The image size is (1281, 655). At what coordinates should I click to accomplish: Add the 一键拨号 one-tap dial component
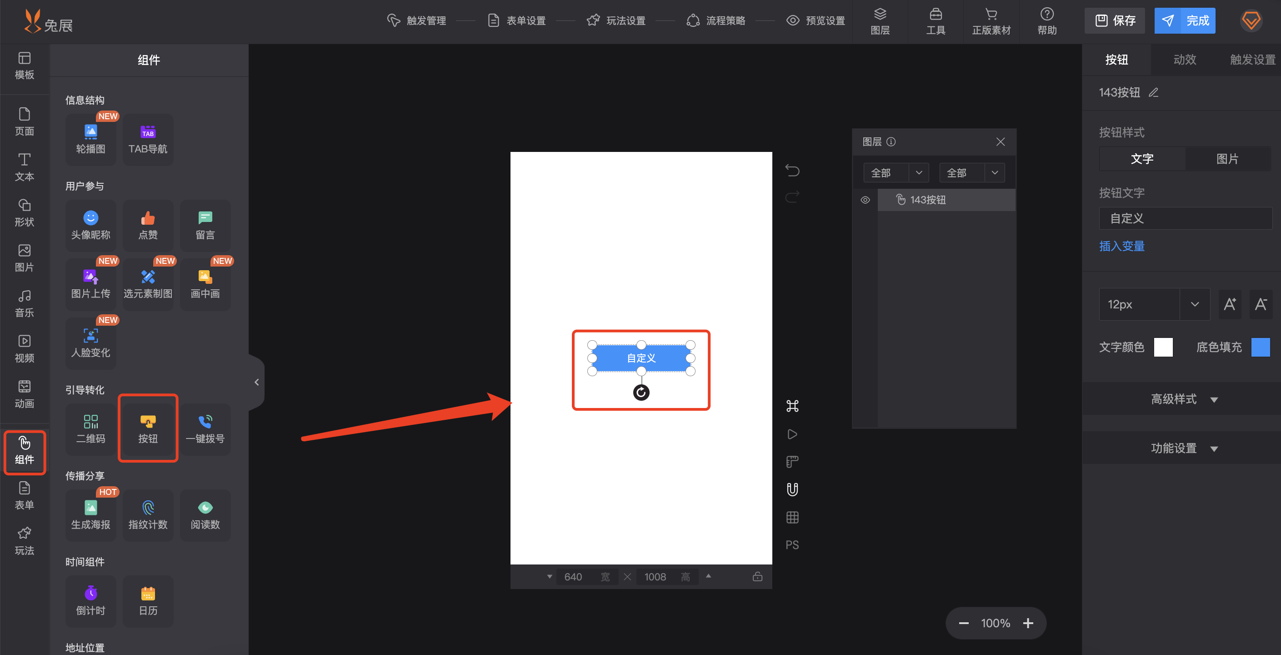[205, 429]
